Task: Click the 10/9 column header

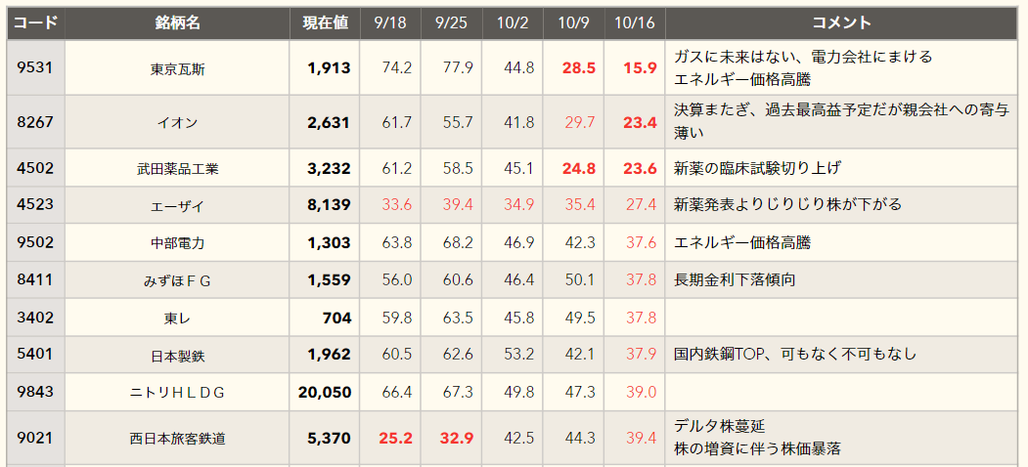Action: coord(573,22)
